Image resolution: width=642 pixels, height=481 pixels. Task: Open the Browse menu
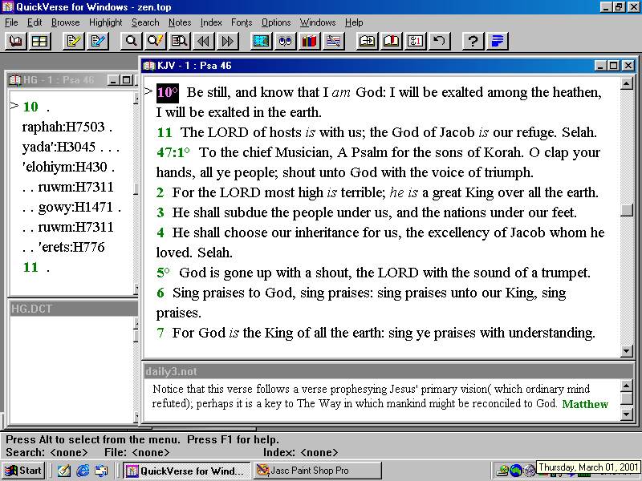66,22
